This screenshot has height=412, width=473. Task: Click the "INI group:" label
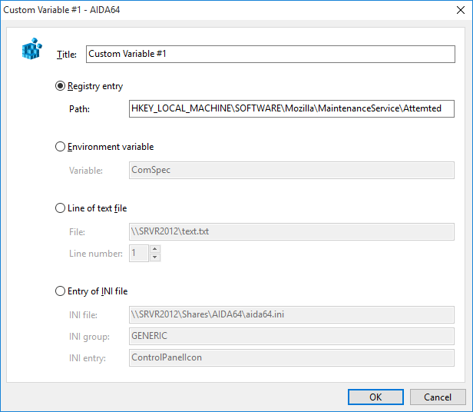tap(89, 337)
